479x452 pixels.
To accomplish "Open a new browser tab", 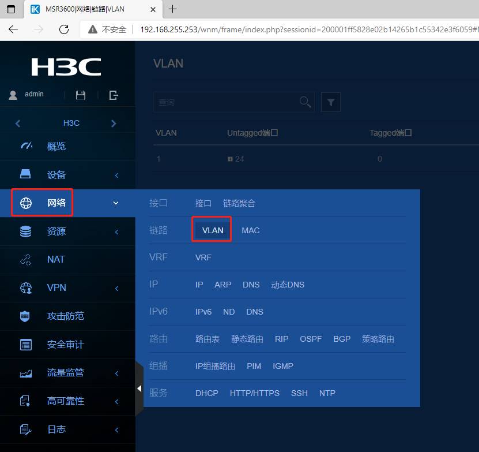I will pos(172,9).
